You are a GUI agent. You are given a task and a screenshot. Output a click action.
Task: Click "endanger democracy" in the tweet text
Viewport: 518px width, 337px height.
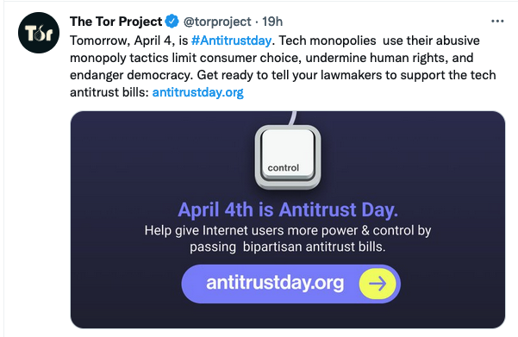click(x=131, y=75)
